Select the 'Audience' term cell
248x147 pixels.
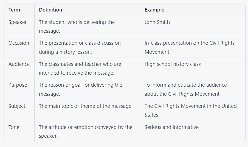point(19,64)
